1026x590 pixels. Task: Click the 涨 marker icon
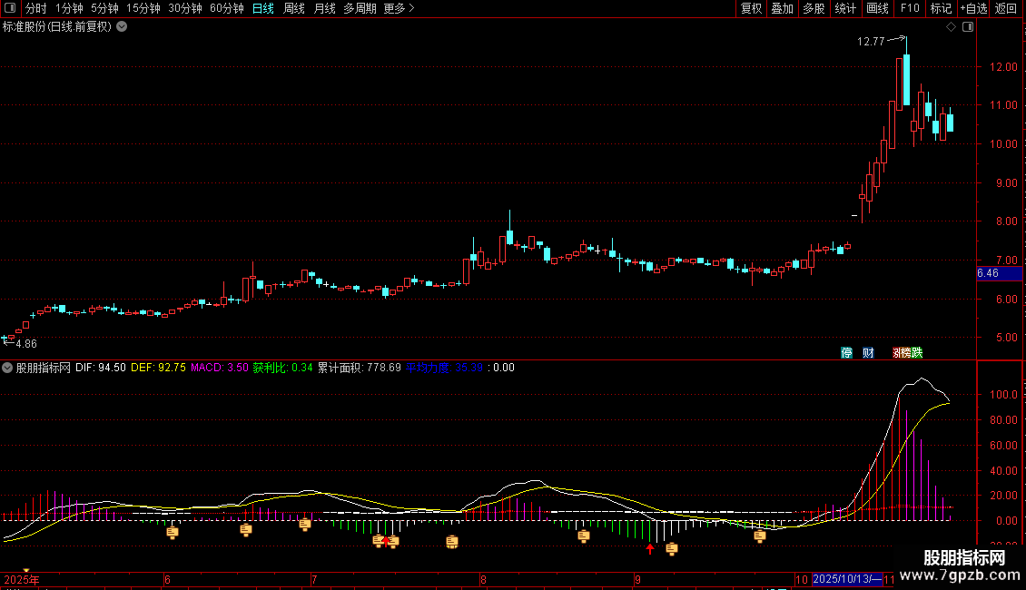point(896,352)
